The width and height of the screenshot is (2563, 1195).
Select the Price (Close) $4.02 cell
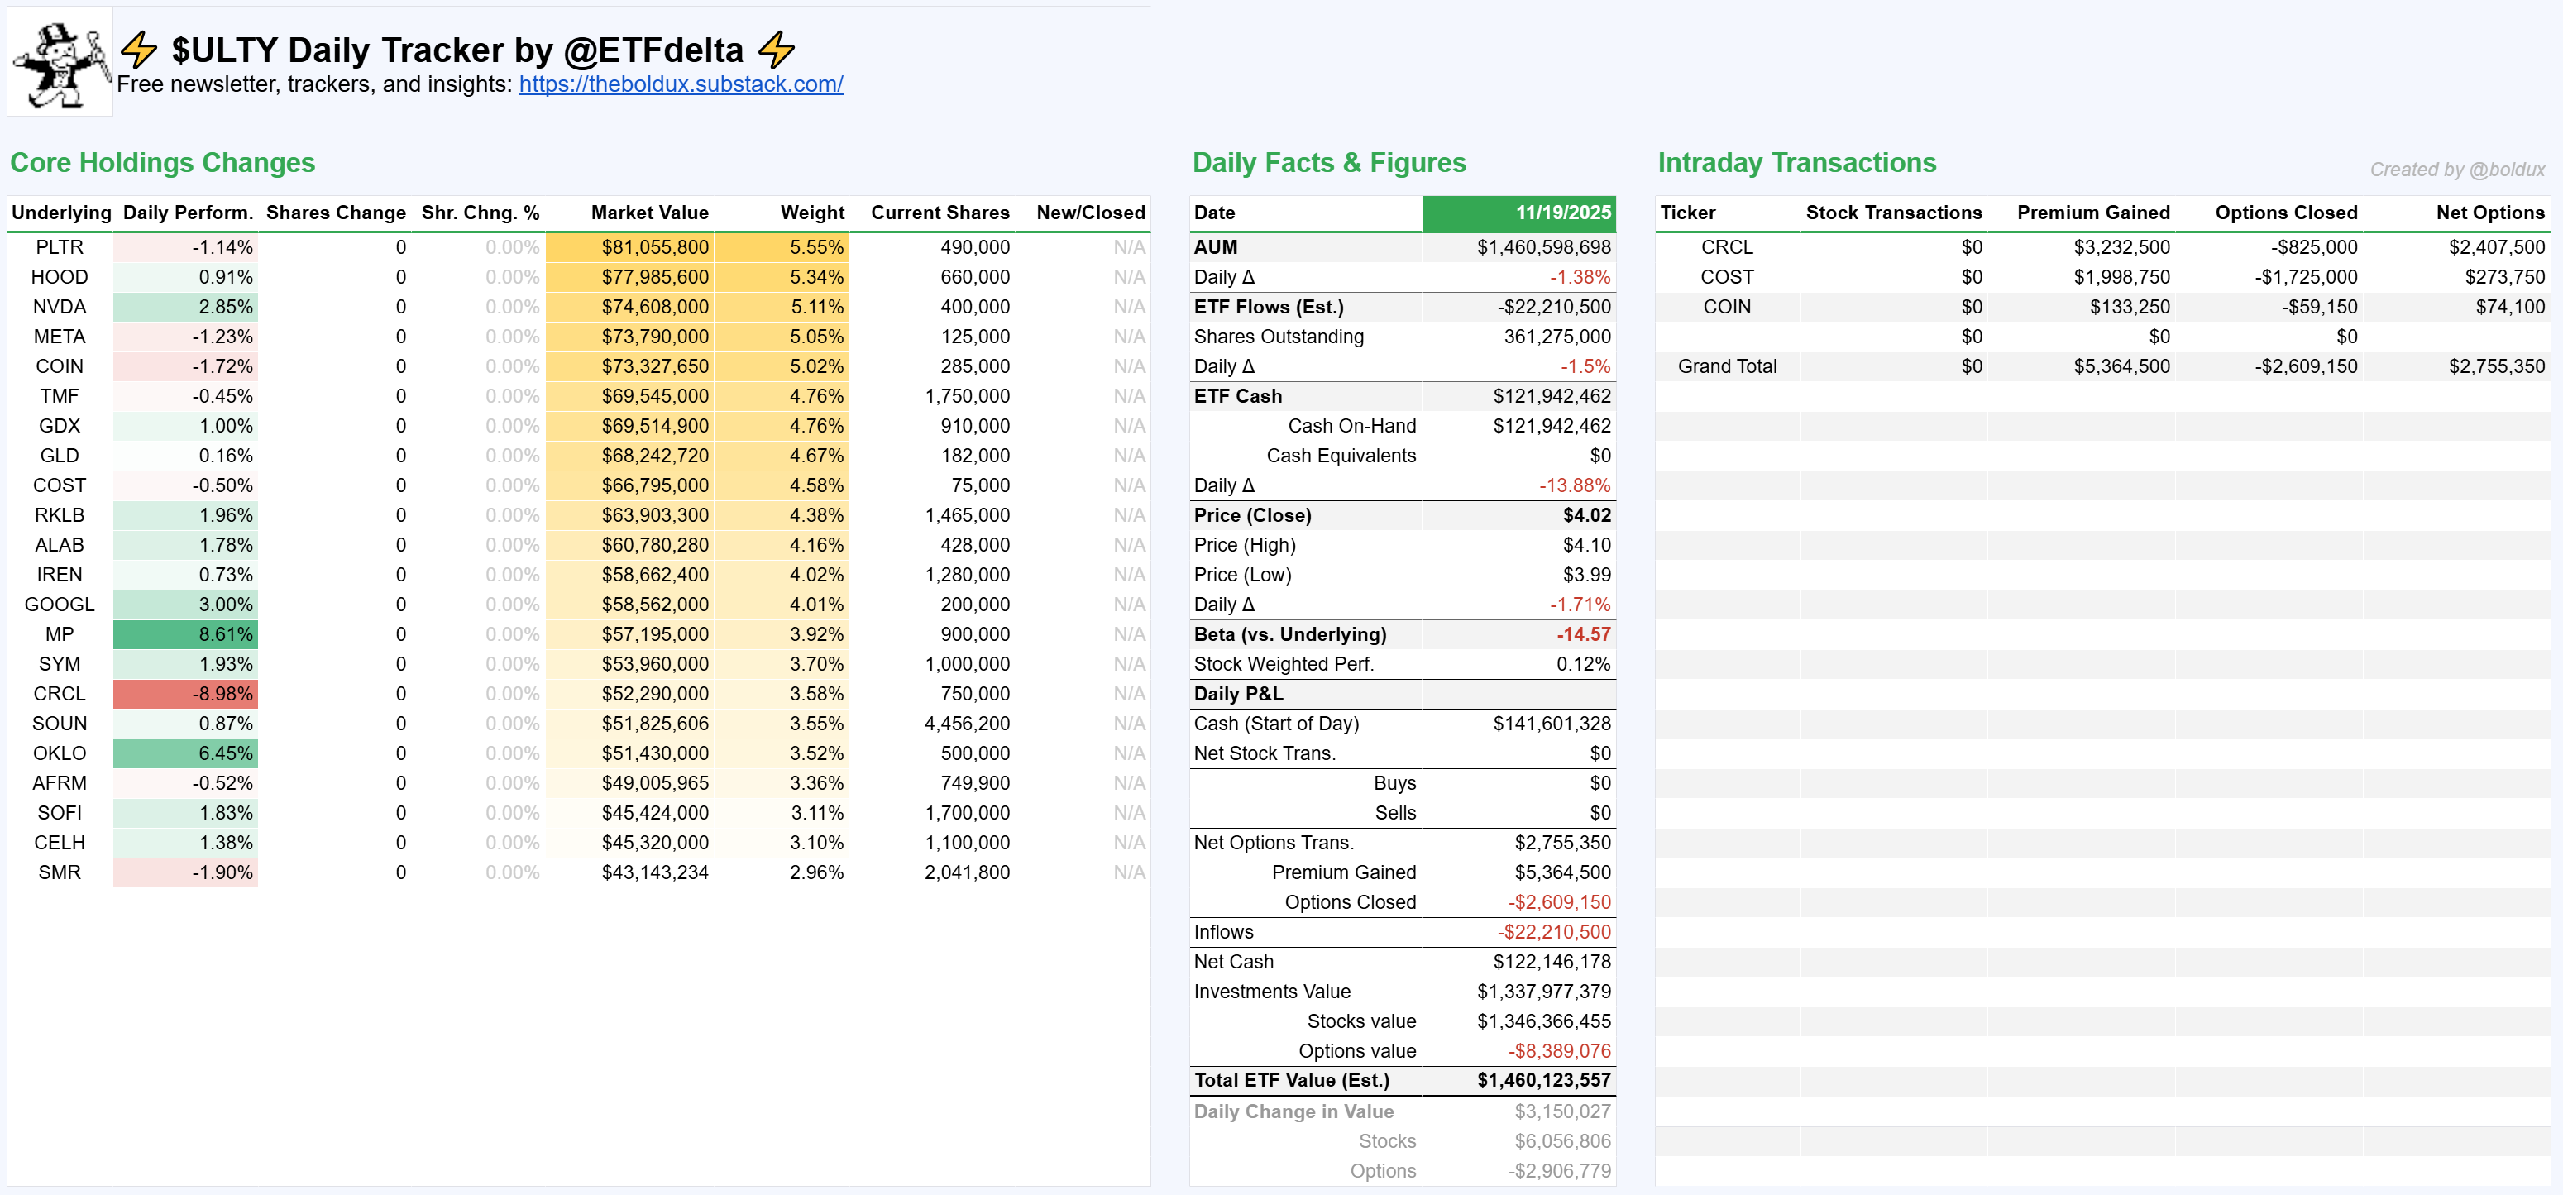[x=1586, y=515]
